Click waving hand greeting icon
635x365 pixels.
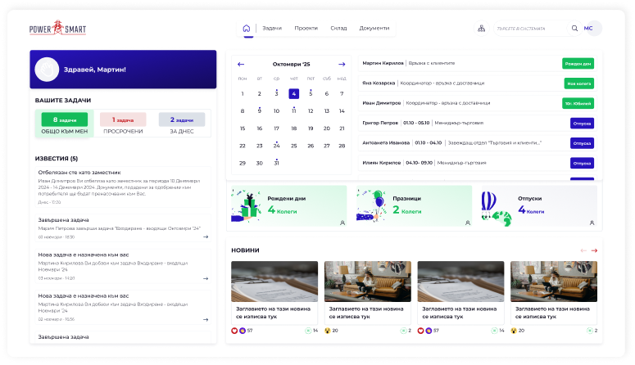point(47,70)
